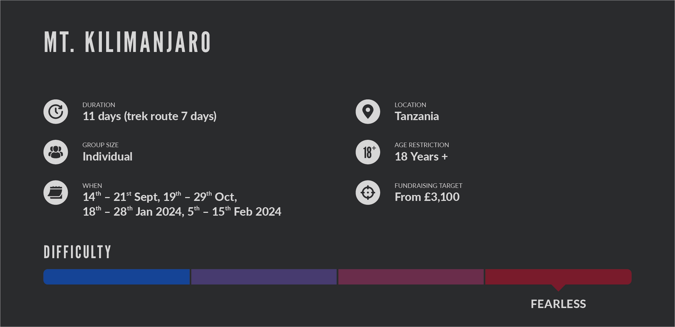Click the fundraising target crosshair icon
The image size is (675, 327).
coord(368,193)
